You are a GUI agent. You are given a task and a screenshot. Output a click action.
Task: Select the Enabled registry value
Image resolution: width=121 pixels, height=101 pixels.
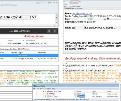pos(82,96)
